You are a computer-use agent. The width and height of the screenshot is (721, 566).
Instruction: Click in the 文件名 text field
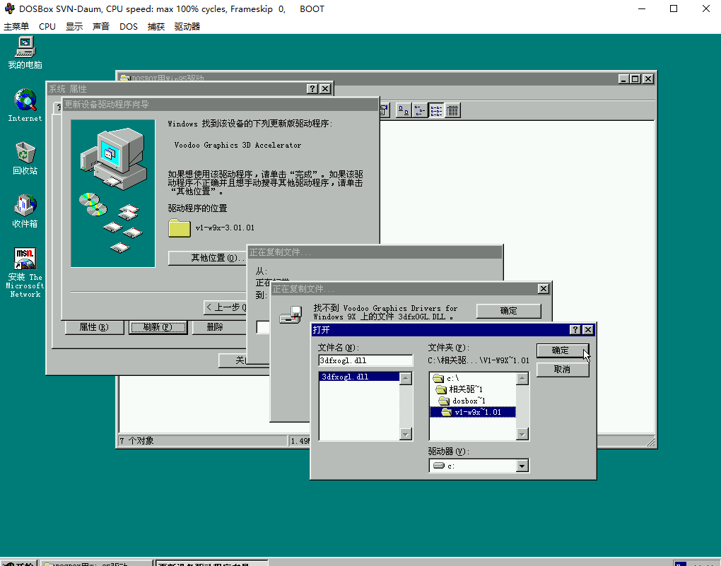pos(365,360)
